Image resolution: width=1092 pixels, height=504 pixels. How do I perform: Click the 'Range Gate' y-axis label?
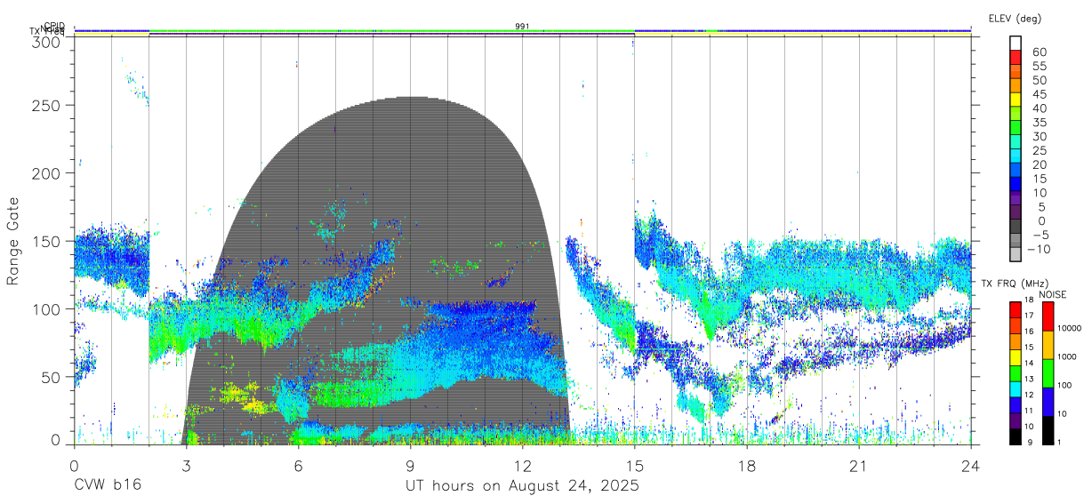(x=13, y=241)
